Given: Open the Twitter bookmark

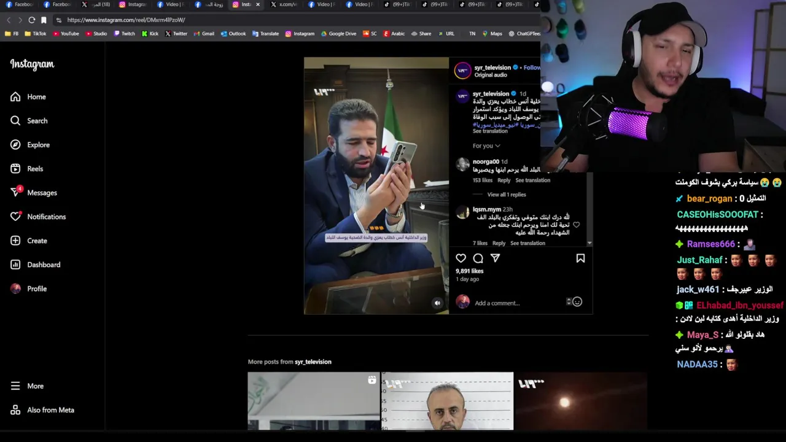Looking at the screenshot, I should click(176, 34).
